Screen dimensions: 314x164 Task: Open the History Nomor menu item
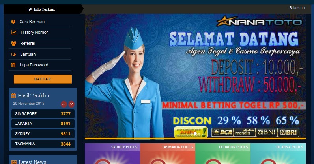tap(34, 32)
